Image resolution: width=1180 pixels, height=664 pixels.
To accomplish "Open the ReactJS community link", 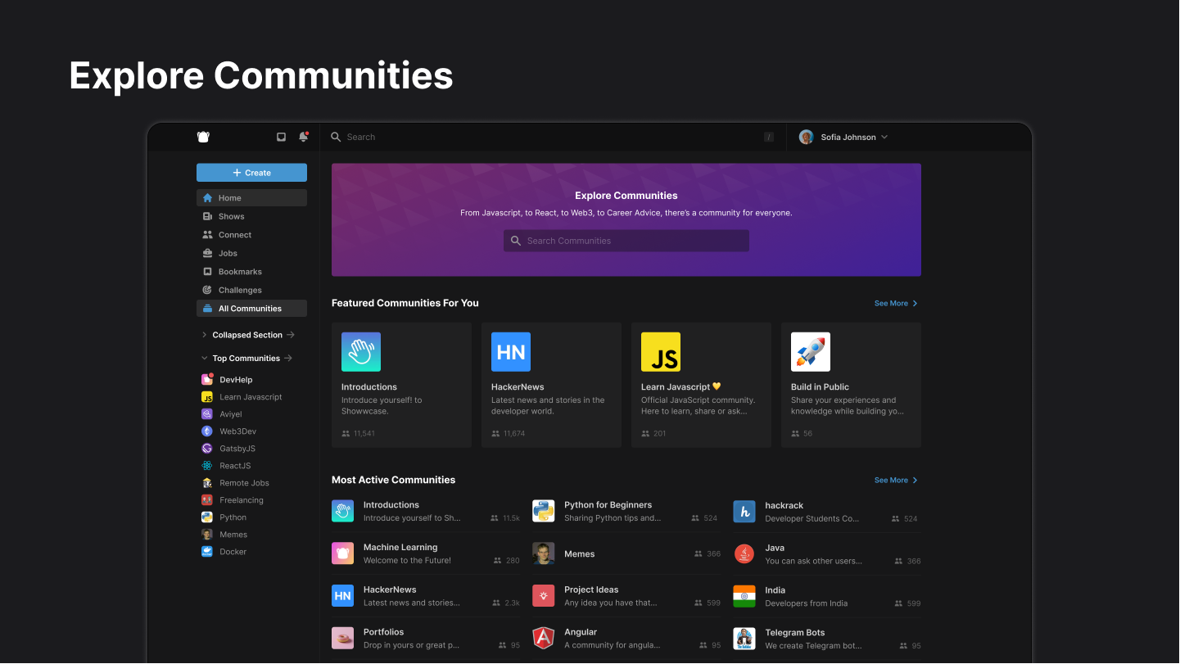I will point(234,465).
